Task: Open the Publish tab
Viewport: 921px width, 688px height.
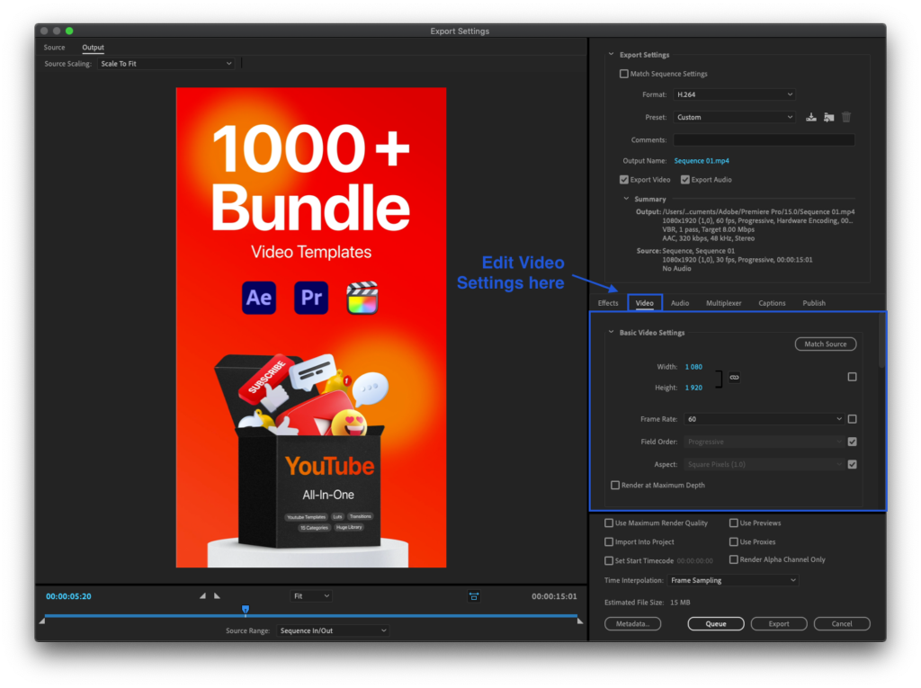Action: [814, 303]
